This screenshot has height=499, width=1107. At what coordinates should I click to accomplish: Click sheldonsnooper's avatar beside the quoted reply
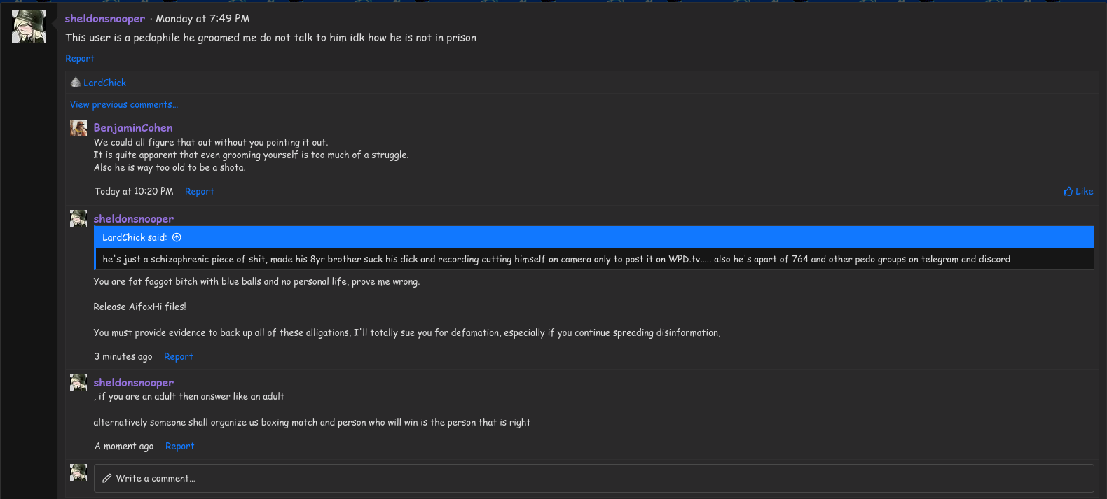pyautogui.click(x=78, y=218)
